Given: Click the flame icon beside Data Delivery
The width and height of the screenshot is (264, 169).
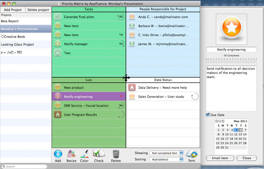Looking at the screenshot, I should coord(132,88).
